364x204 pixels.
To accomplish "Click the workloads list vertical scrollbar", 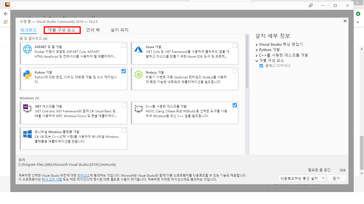I will (247, 61).
